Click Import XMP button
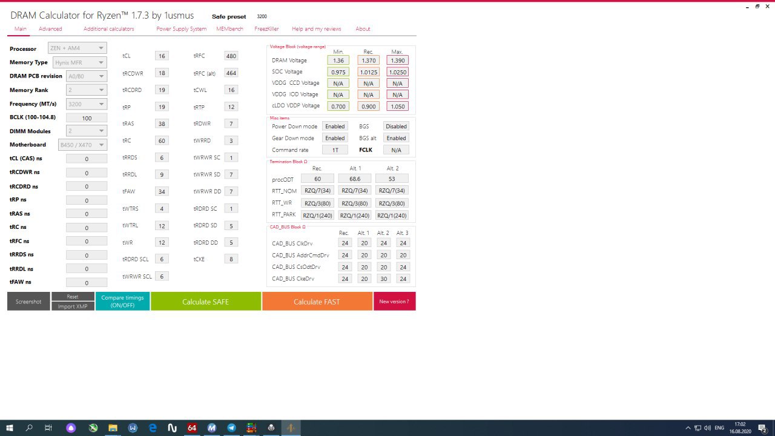This screenshot has height=436, width=775. point(73,306)
